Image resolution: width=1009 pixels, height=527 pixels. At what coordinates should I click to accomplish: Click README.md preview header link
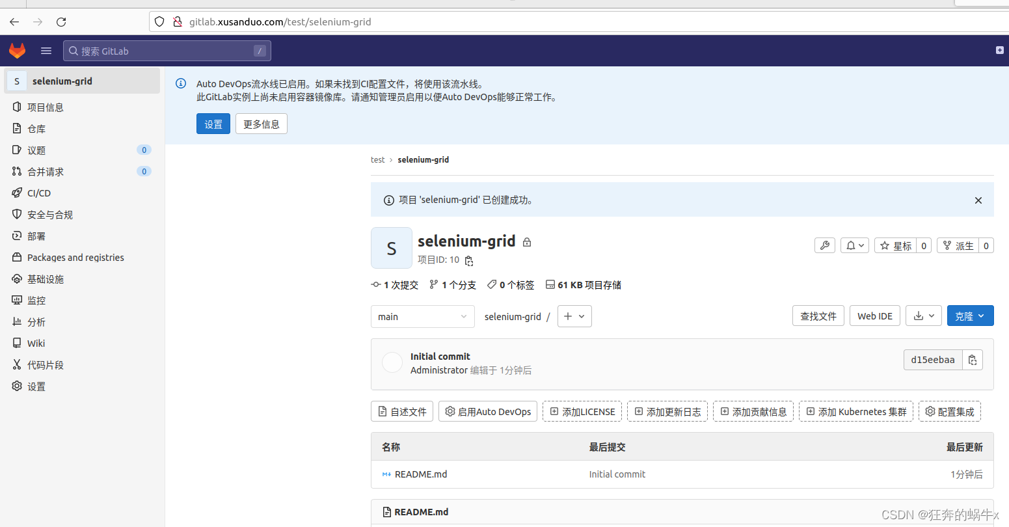(422, 512)
